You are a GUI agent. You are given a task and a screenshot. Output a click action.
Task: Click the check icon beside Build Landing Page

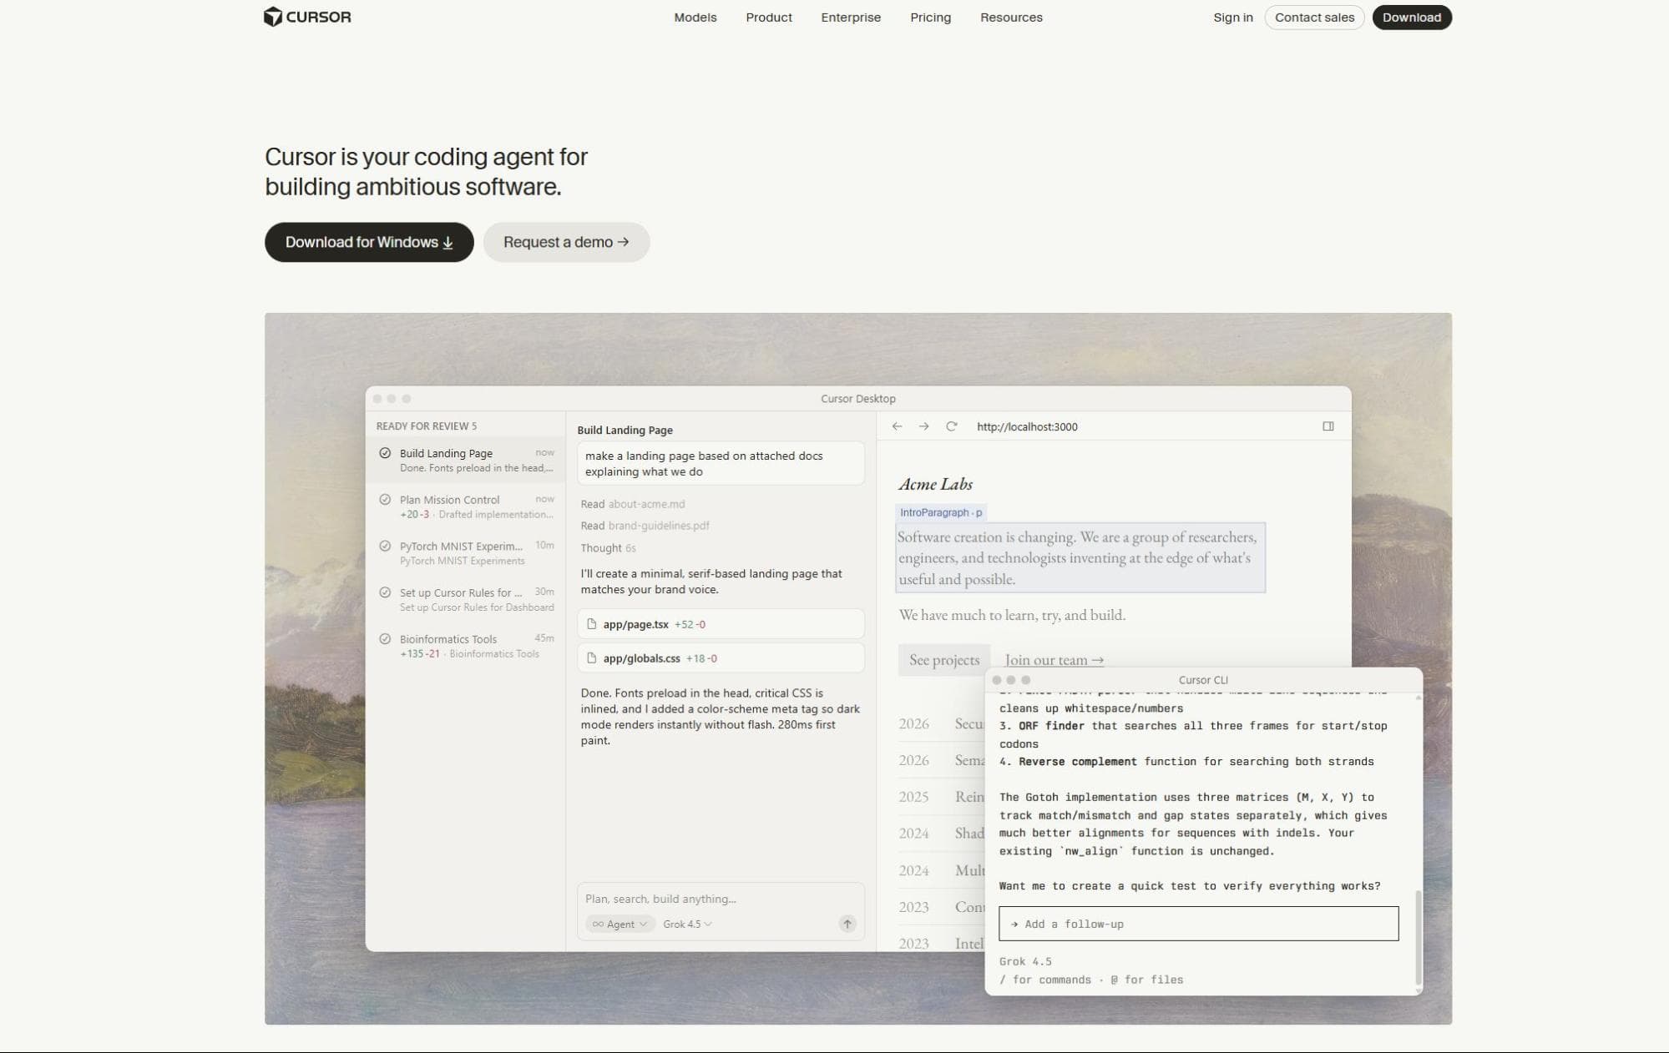coord(385,453)
